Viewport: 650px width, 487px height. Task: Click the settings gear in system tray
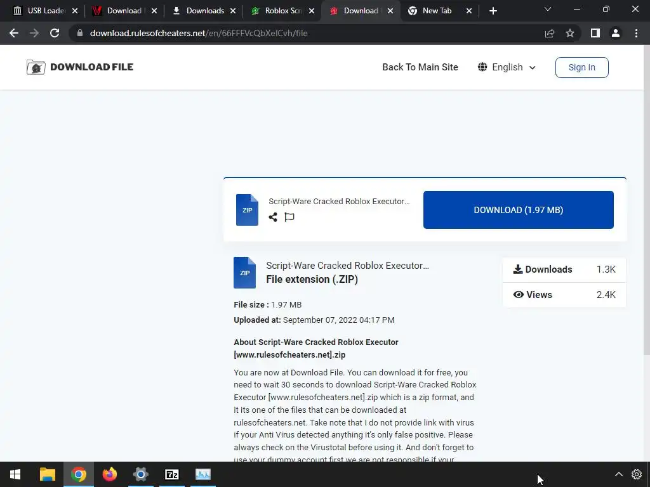[x=636, y=474]
